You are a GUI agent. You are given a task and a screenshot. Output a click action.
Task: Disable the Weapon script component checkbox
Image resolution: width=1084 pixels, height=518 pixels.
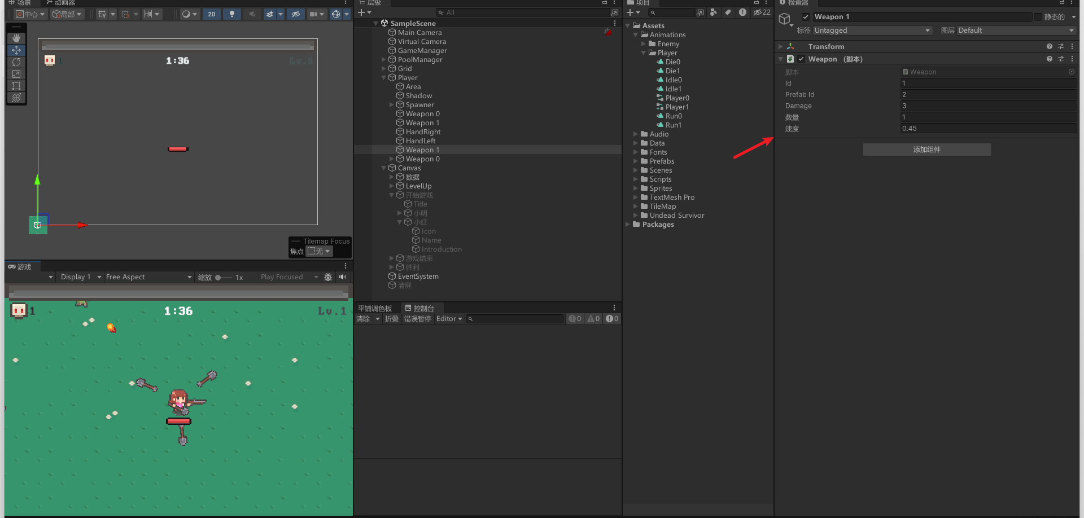tap(801, 59)
